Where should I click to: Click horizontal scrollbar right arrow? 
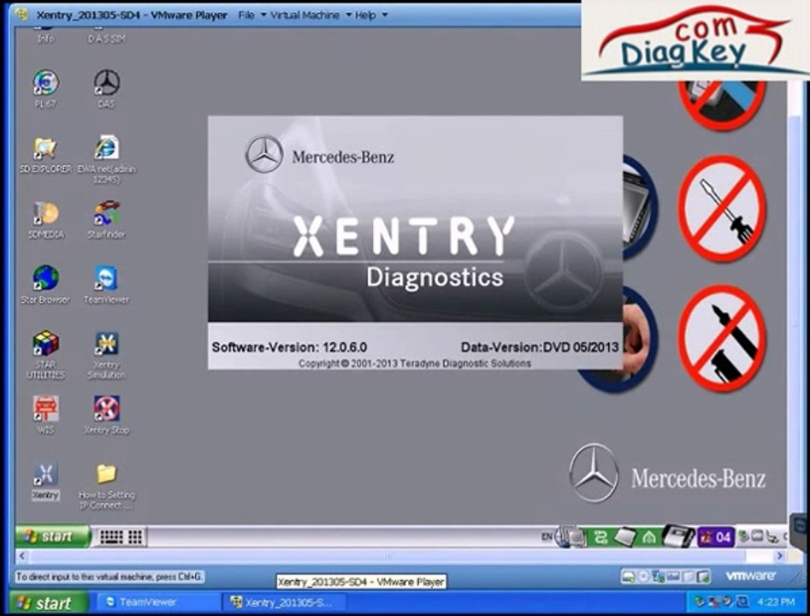pos(780,556)
